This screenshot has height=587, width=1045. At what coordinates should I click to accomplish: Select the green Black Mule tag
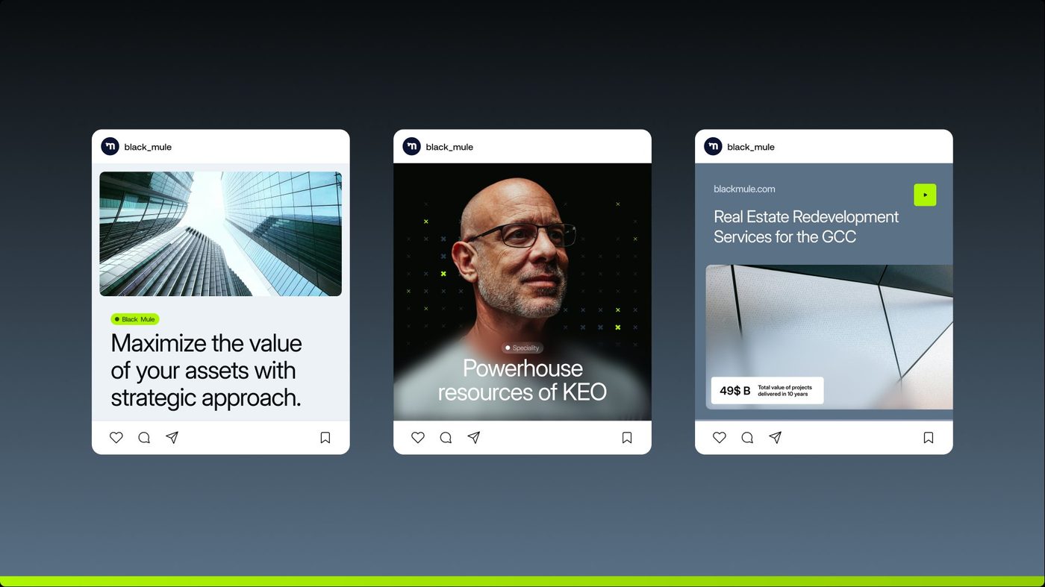pyautogui.click(x=135, y=319)
